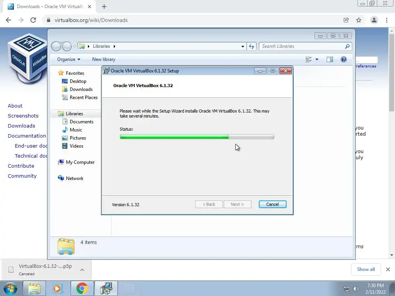Click Videos filmstrip library icon
Viewport: 395px width, 296px height.
click(65, 146)
